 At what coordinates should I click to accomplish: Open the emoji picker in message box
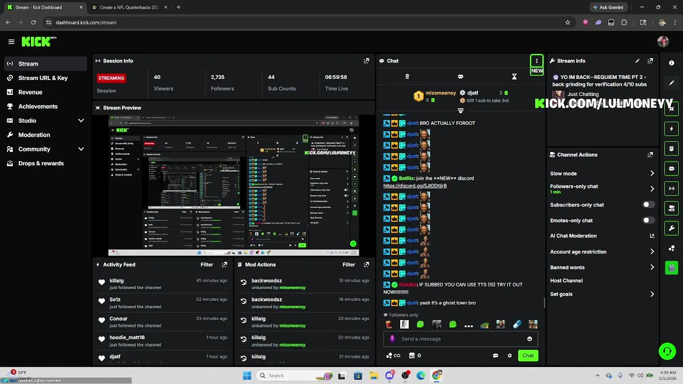coord(529,339)
